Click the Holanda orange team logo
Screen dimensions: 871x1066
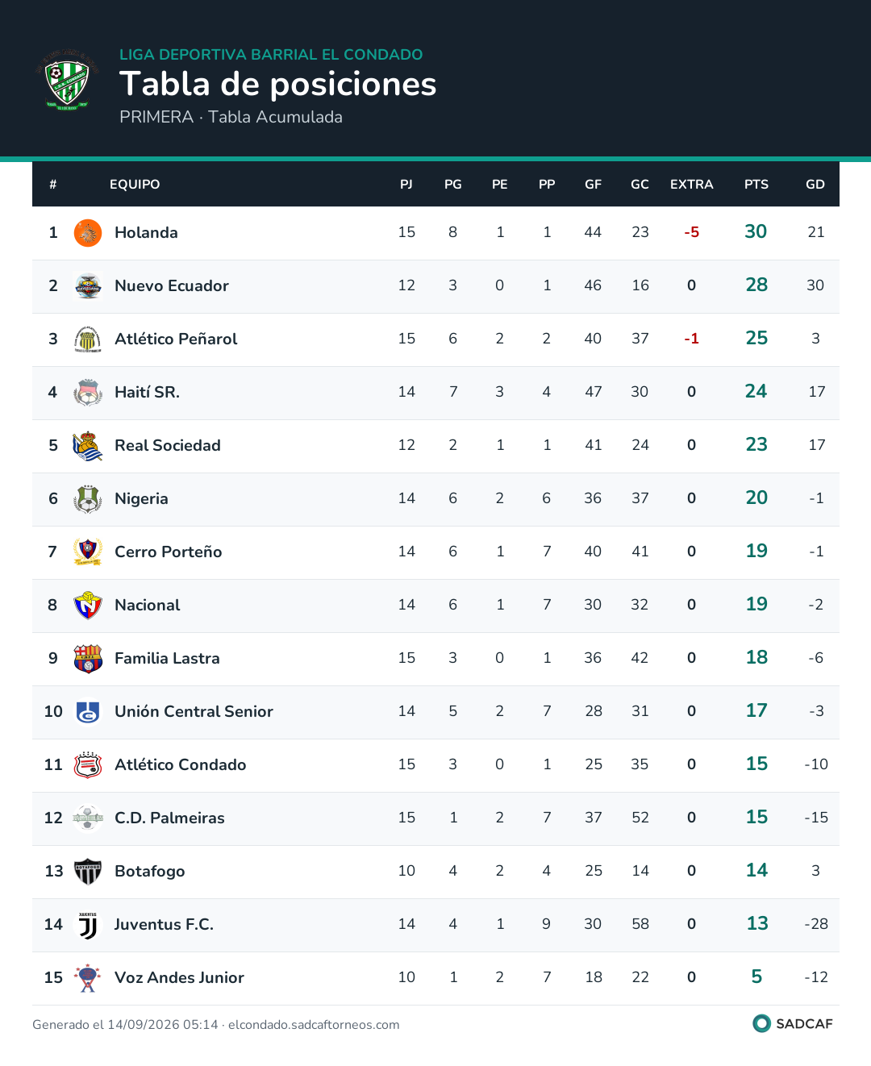point(88,233)
